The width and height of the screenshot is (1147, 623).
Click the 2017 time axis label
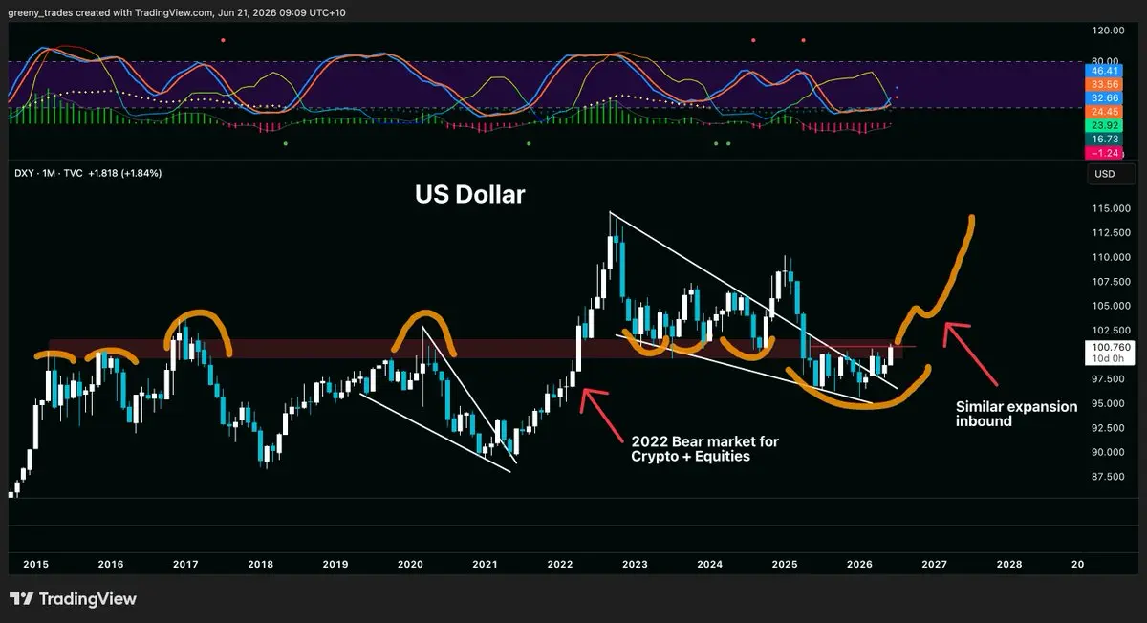[x=185, y=564]
